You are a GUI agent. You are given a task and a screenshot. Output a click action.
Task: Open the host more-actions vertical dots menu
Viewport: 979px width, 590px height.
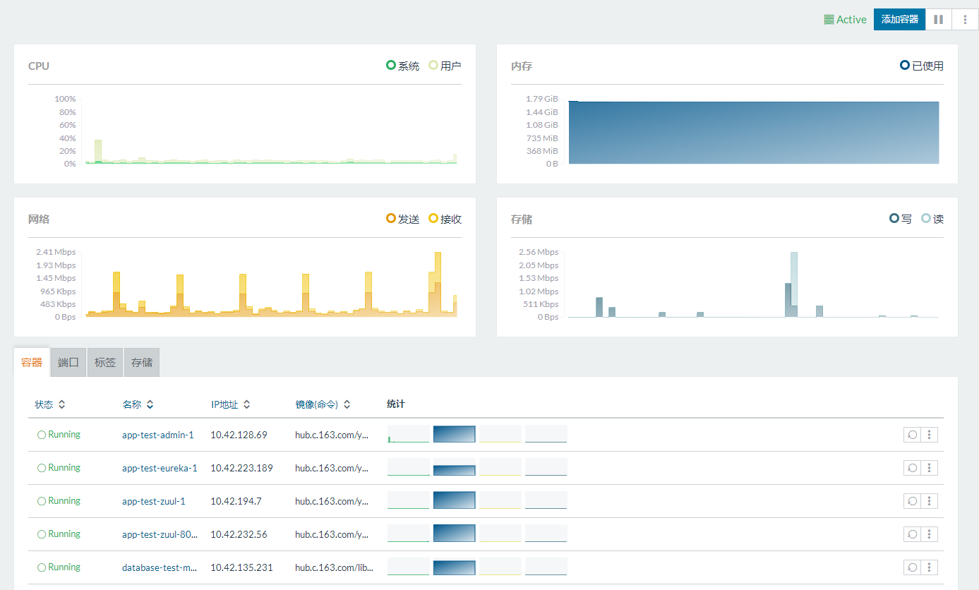coord(965,20)
